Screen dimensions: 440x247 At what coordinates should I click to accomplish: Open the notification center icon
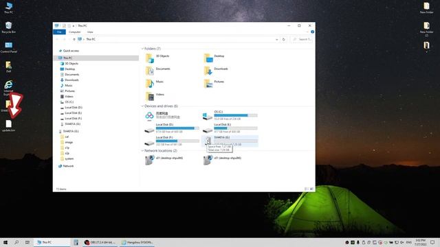[432, 242]
